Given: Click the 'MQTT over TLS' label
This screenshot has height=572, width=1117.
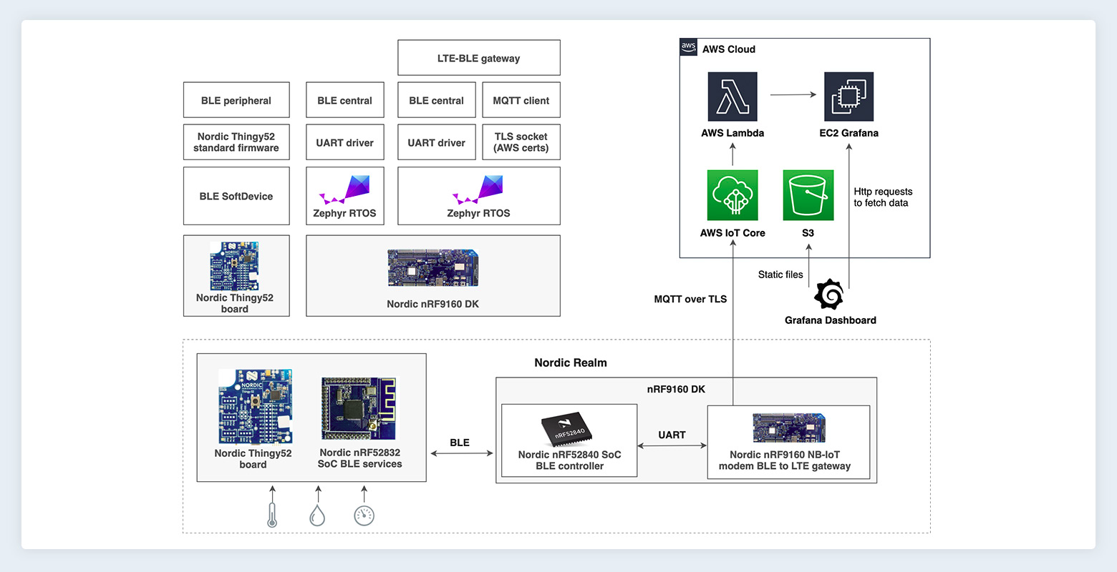Looking at the screenshot, I should [690, 299].
